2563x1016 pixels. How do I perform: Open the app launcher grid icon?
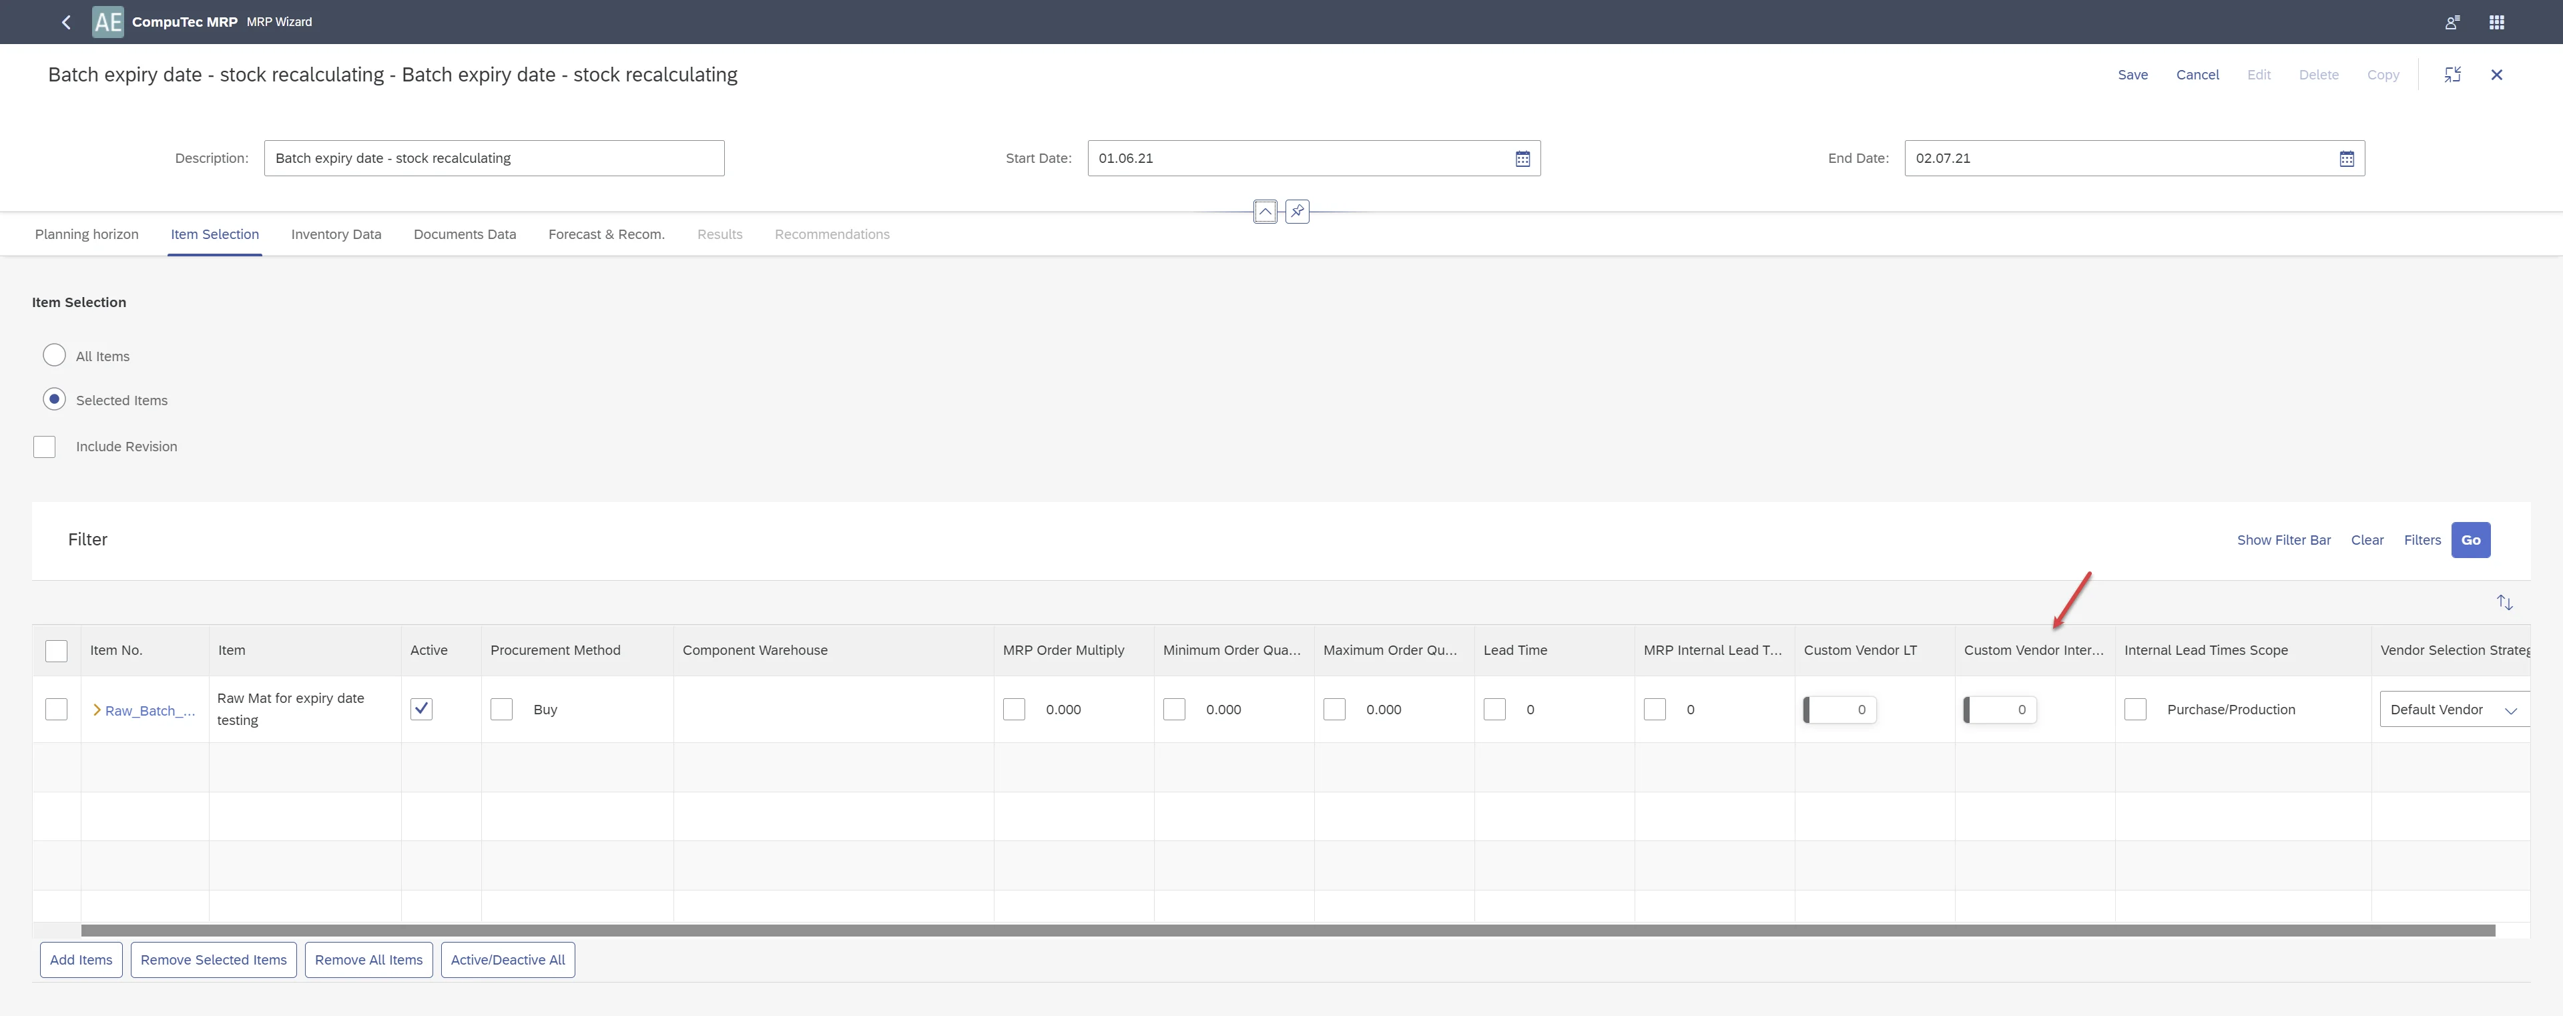[2496, 22]
